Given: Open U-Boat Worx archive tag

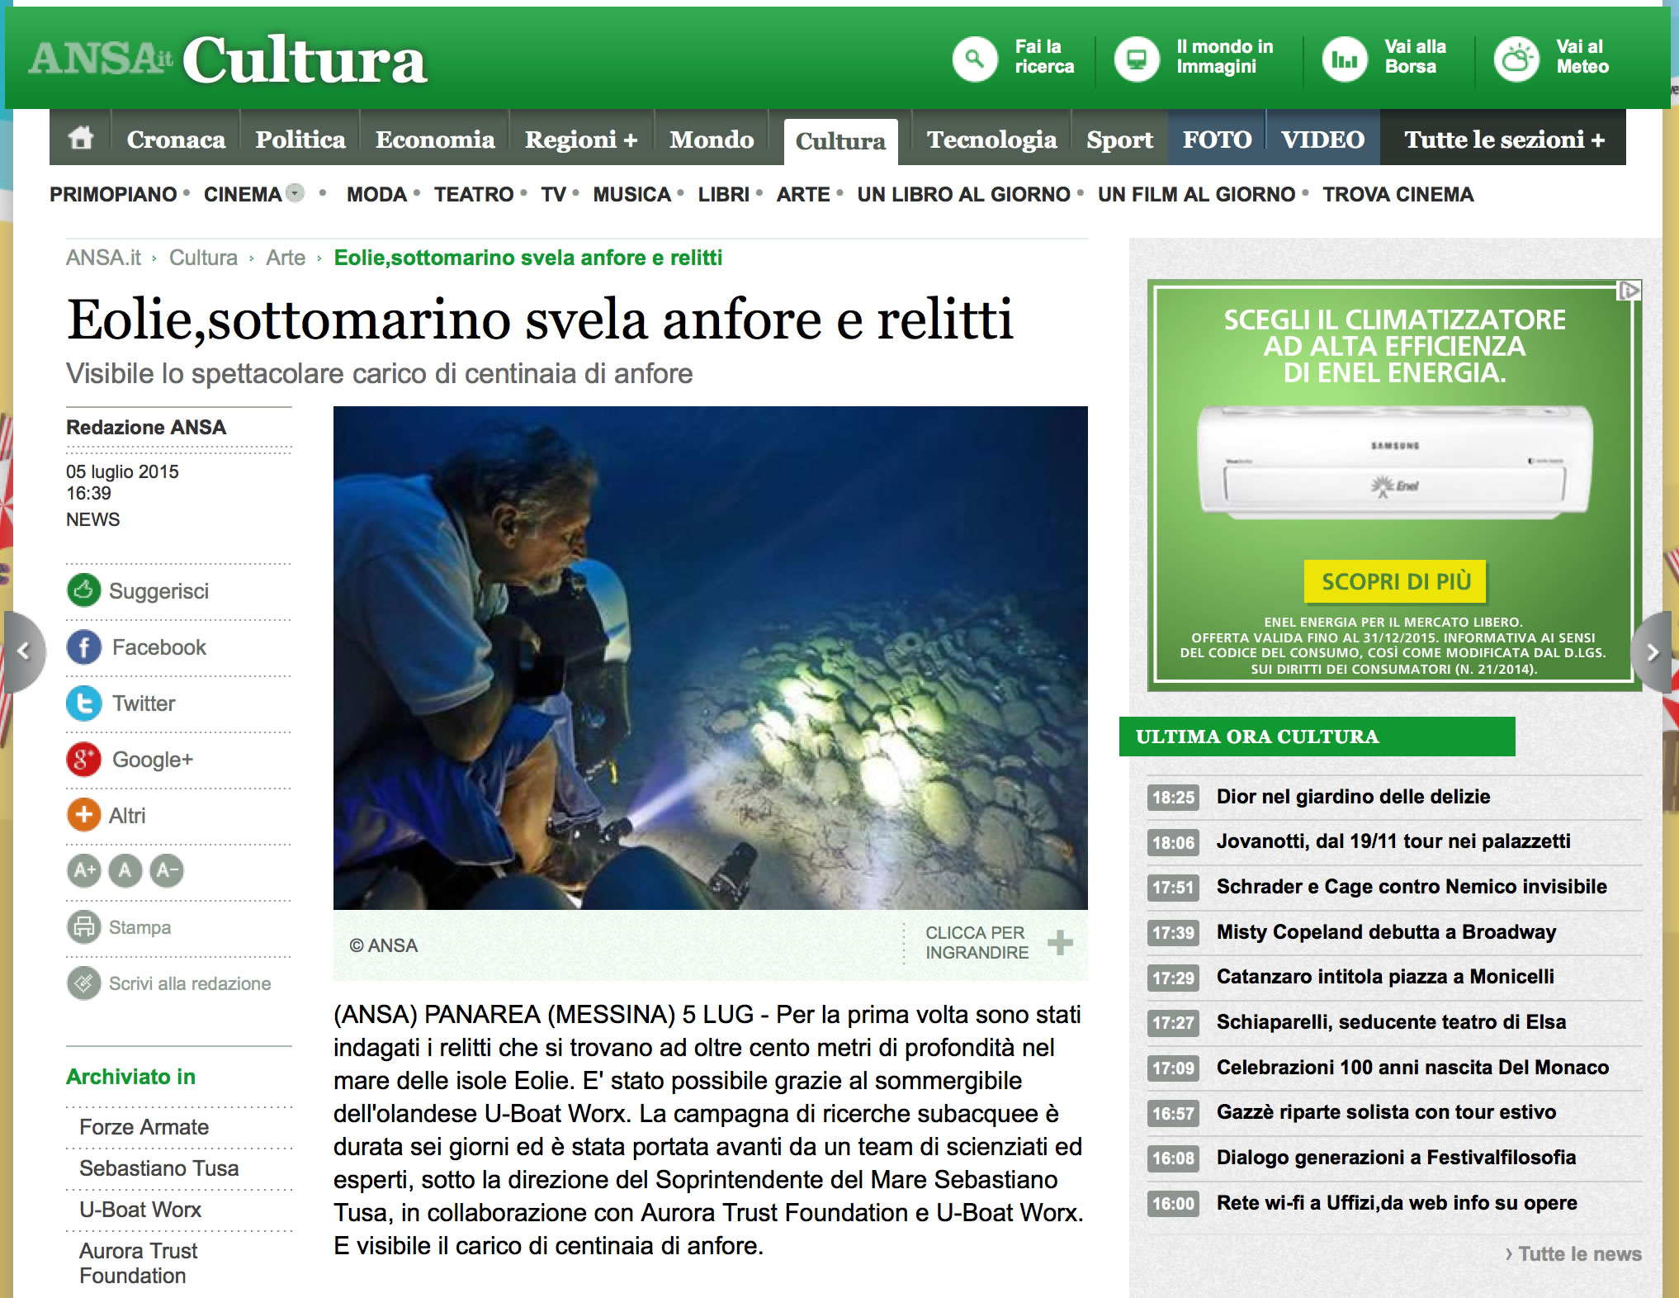Looking at the screenshot, I should pos(140,1209).
